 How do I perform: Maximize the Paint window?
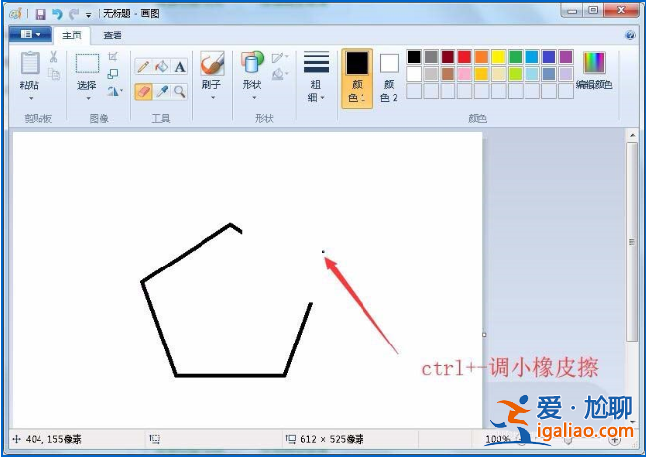coord(593,11)
